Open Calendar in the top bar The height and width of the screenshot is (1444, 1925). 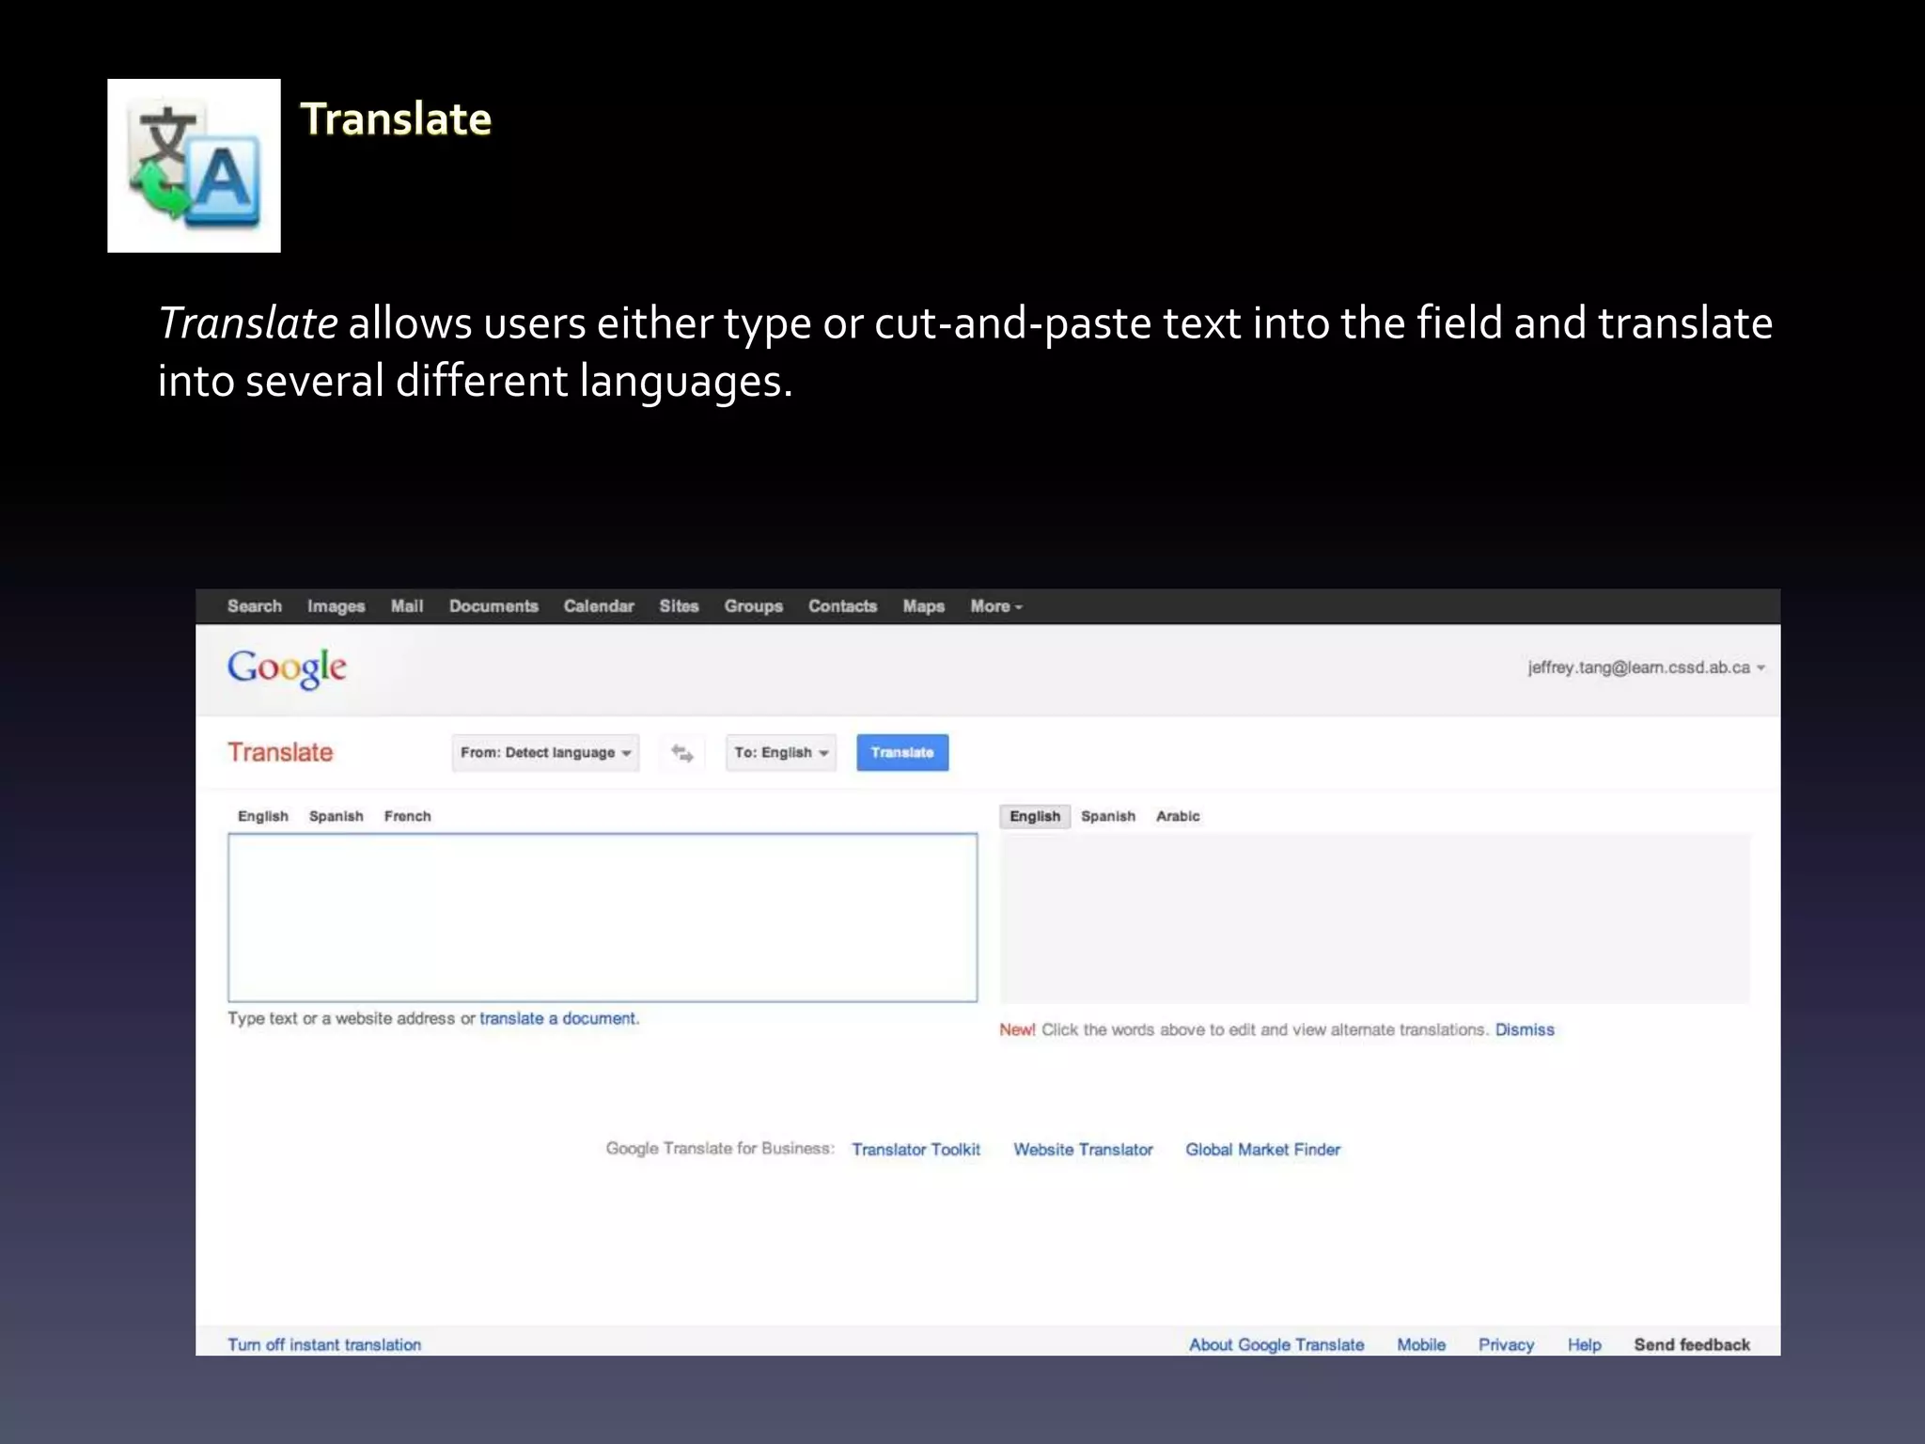tap(599, 606)
